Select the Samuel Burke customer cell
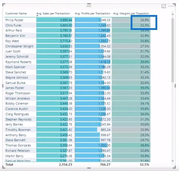Viewport: 179px width, 171px height. click(15, 83)
